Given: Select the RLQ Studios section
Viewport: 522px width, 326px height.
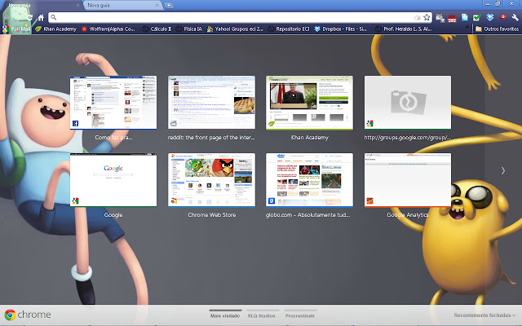Looking at the screenshot, I should pos(261,315).
